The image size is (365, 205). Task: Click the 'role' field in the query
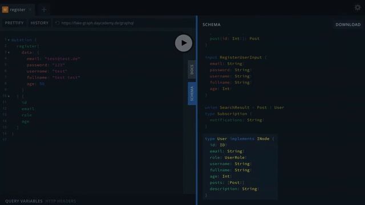pos(27,115)
